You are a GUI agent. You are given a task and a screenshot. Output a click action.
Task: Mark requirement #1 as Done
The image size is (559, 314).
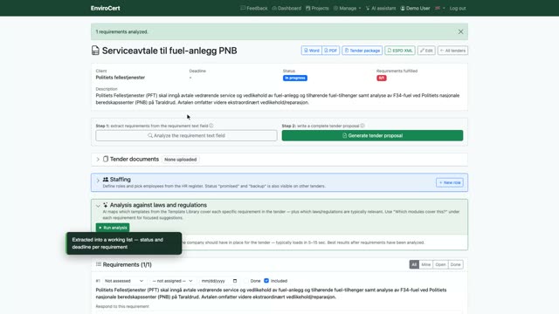pos(246,281)
